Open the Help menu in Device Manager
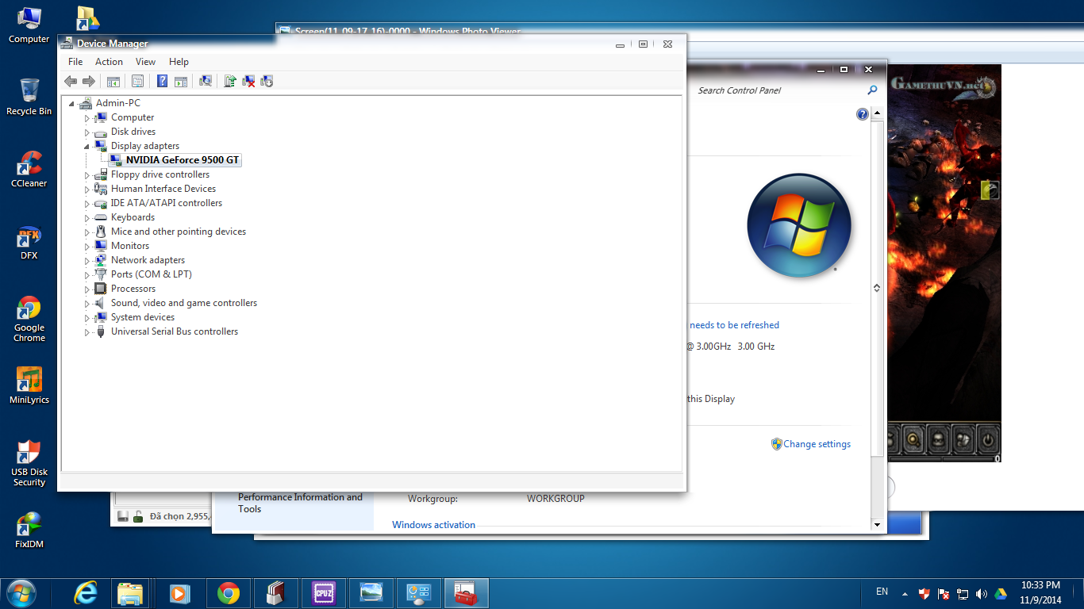Screen dimensions: 1084x609 click(179, 62)
